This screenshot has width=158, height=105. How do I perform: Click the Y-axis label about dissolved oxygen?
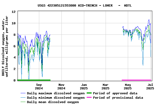click(5, 46)
